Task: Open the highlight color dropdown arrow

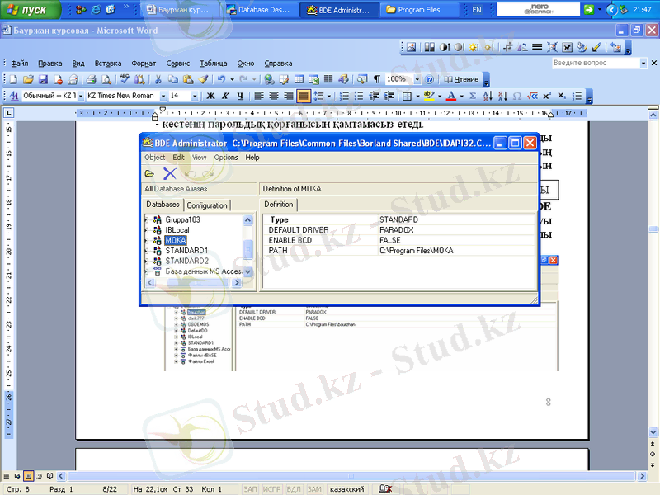Action: click(440, 96)
